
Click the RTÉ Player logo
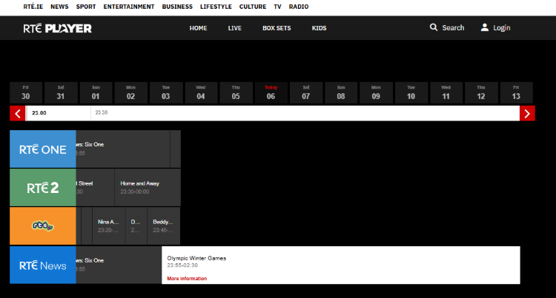[x=56, y=28]
